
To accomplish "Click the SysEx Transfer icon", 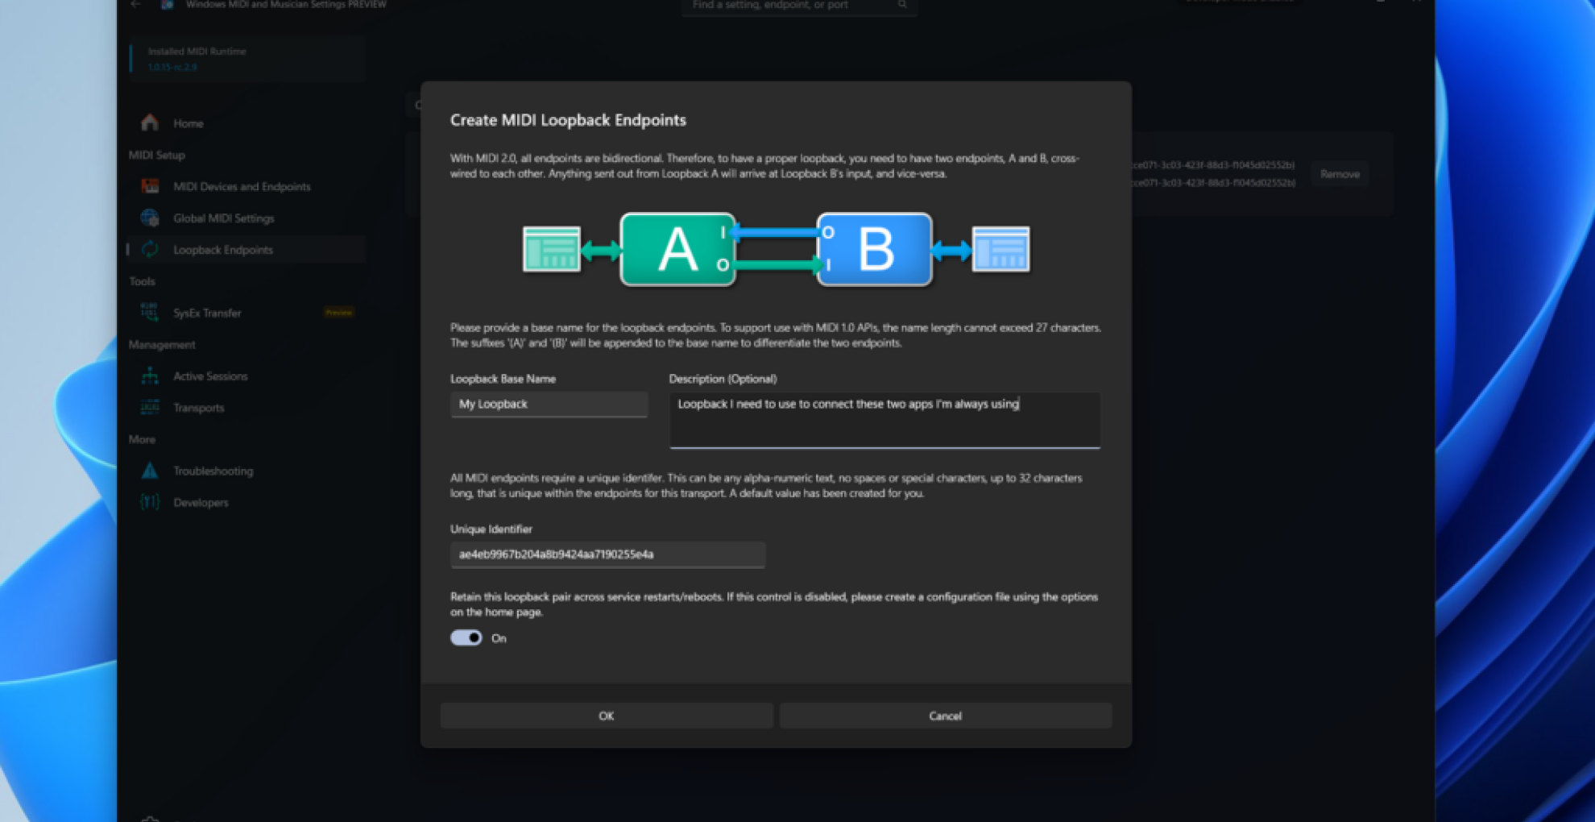I will (150, 313).
